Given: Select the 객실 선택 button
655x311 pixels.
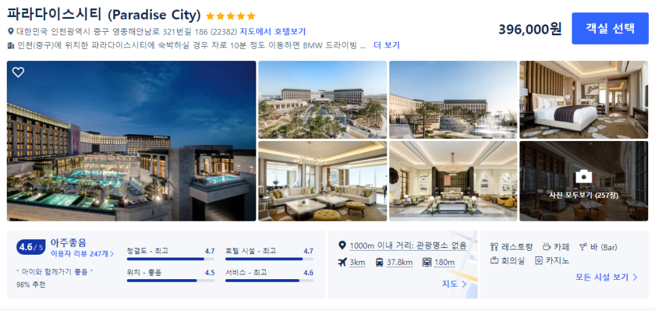Looking at the screenshot, I should pyautogui.click(x=610, y=28).
